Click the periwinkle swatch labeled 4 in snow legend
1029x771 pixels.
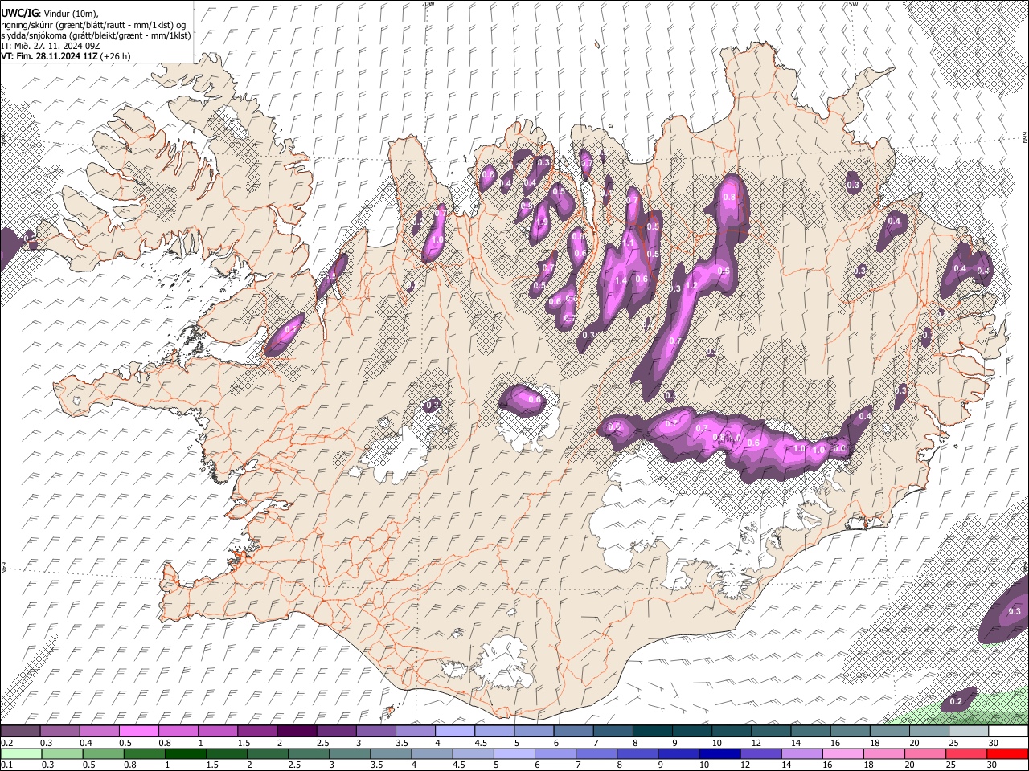[x=455, y=732]
